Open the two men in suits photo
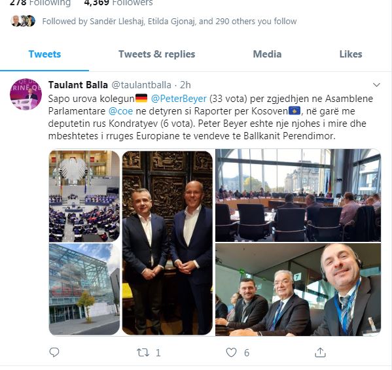 coord(168,243)
